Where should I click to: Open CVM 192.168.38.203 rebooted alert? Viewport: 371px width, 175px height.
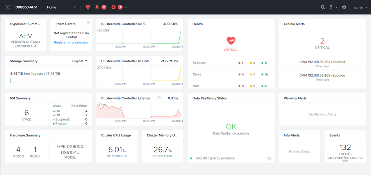coord(322,77)
